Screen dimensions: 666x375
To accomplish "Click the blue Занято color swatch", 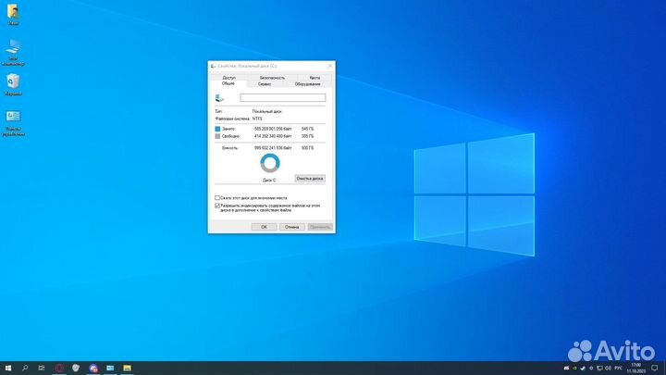I will tap(217, 129).
